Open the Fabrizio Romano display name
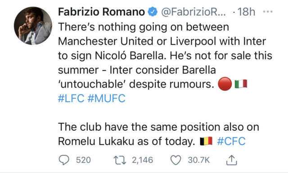 (102, 12)
